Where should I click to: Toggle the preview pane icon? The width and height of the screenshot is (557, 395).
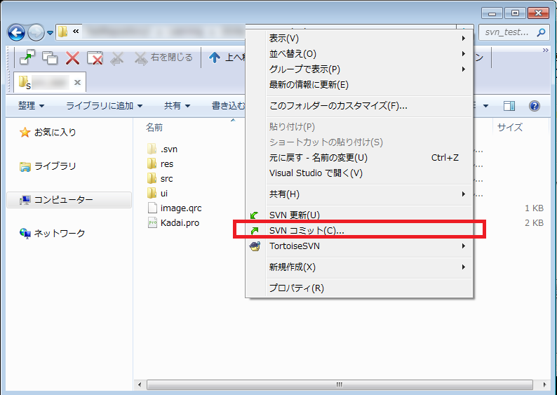(509, 106)
